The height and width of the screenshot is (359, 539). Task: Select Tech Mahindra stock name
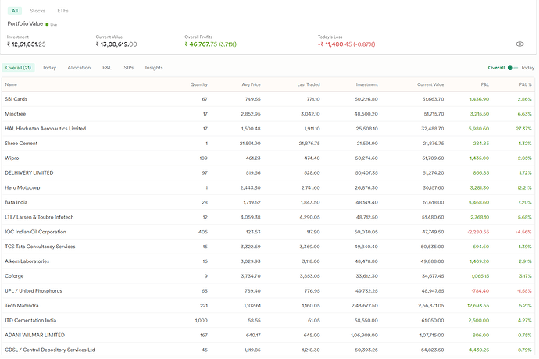pos(22,306)
